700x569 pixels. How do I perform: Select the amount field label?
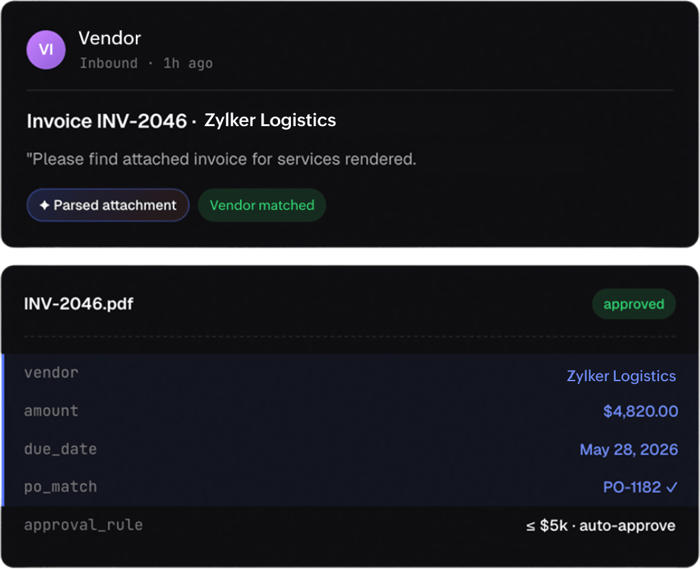click(51, 411)
